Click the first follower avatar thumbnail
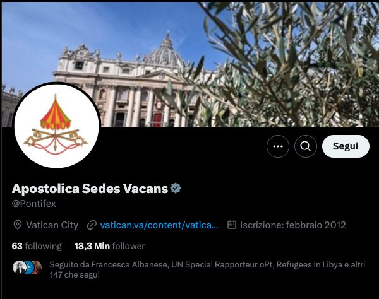The image size is (379, 299). [18, 267]
